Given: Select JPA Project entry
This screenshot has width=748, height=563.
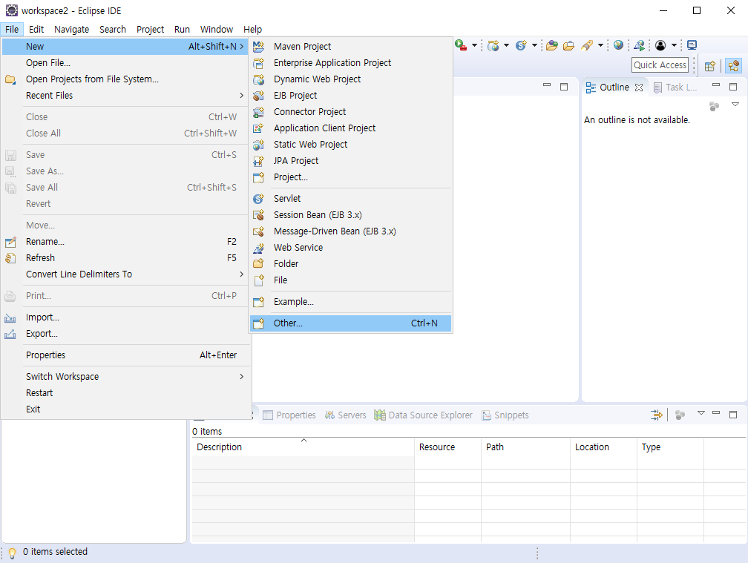Looking at the screenshot, I should tap(350, 161).
